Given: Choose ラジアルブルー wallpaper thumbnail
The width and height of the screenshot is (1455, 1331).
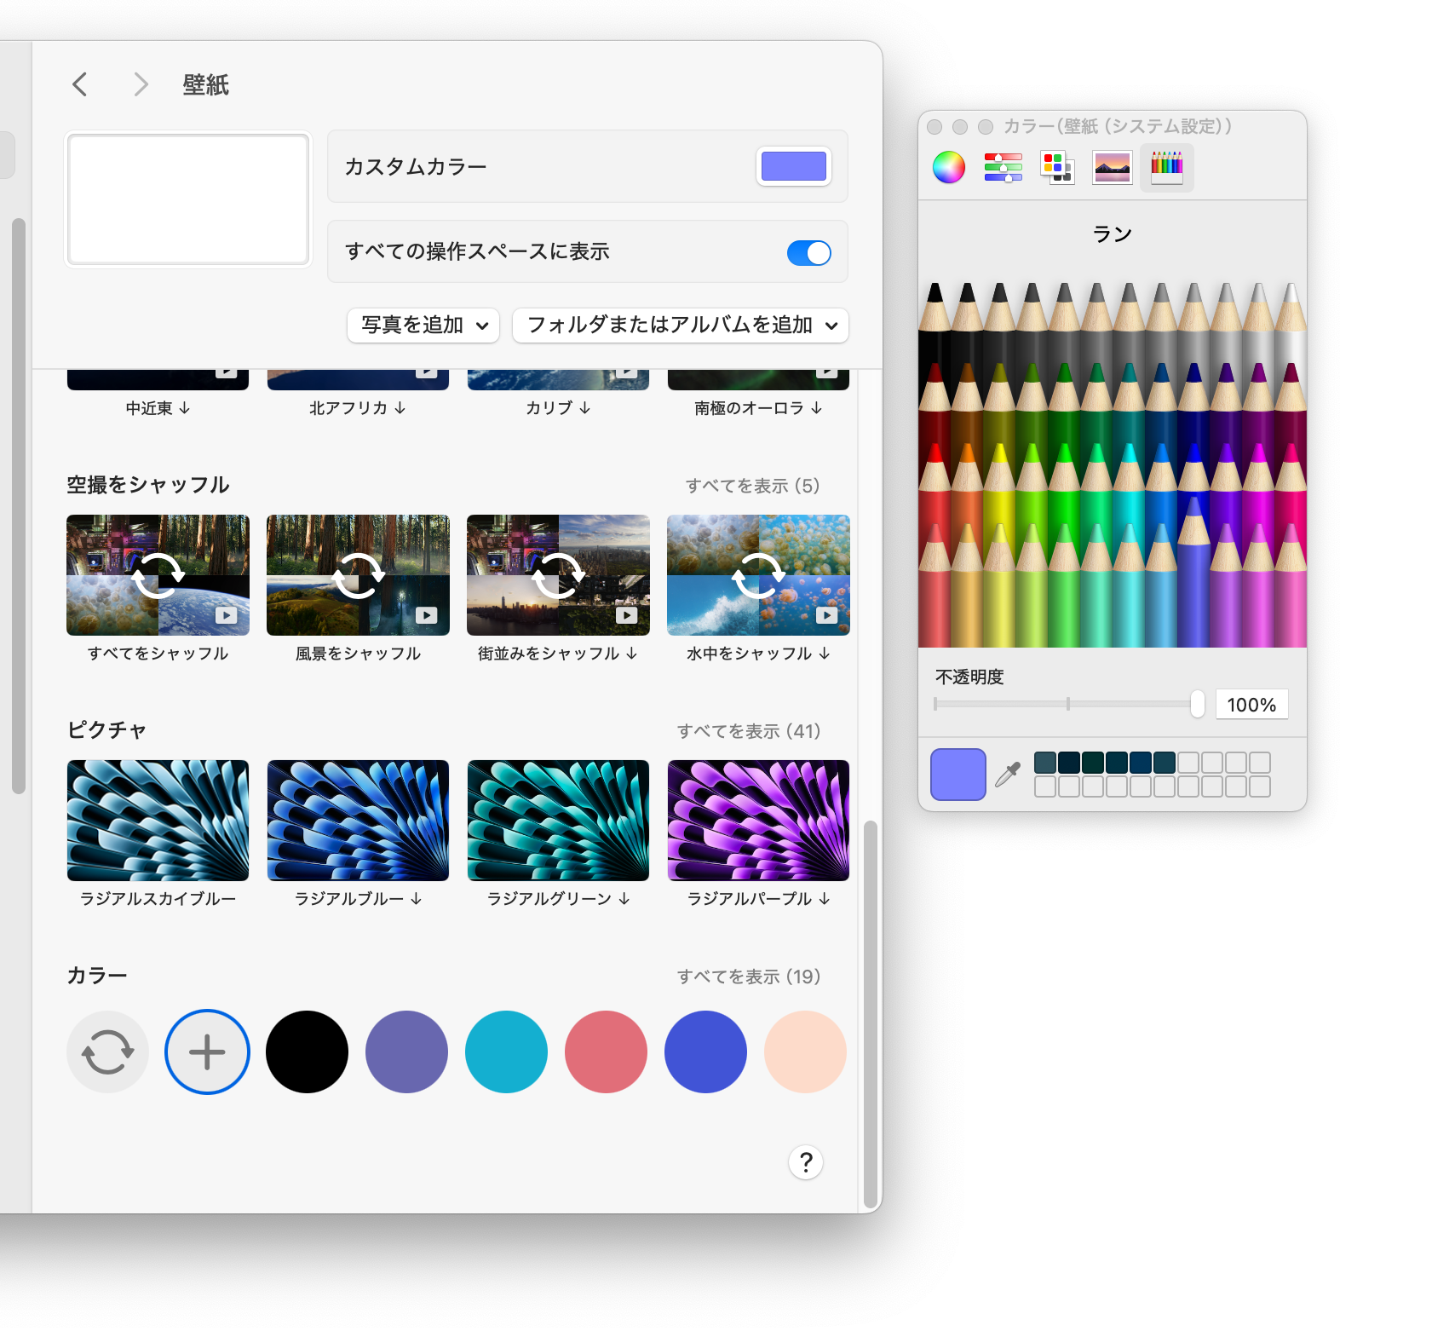Looking at the screenshot, I should 359,821.
